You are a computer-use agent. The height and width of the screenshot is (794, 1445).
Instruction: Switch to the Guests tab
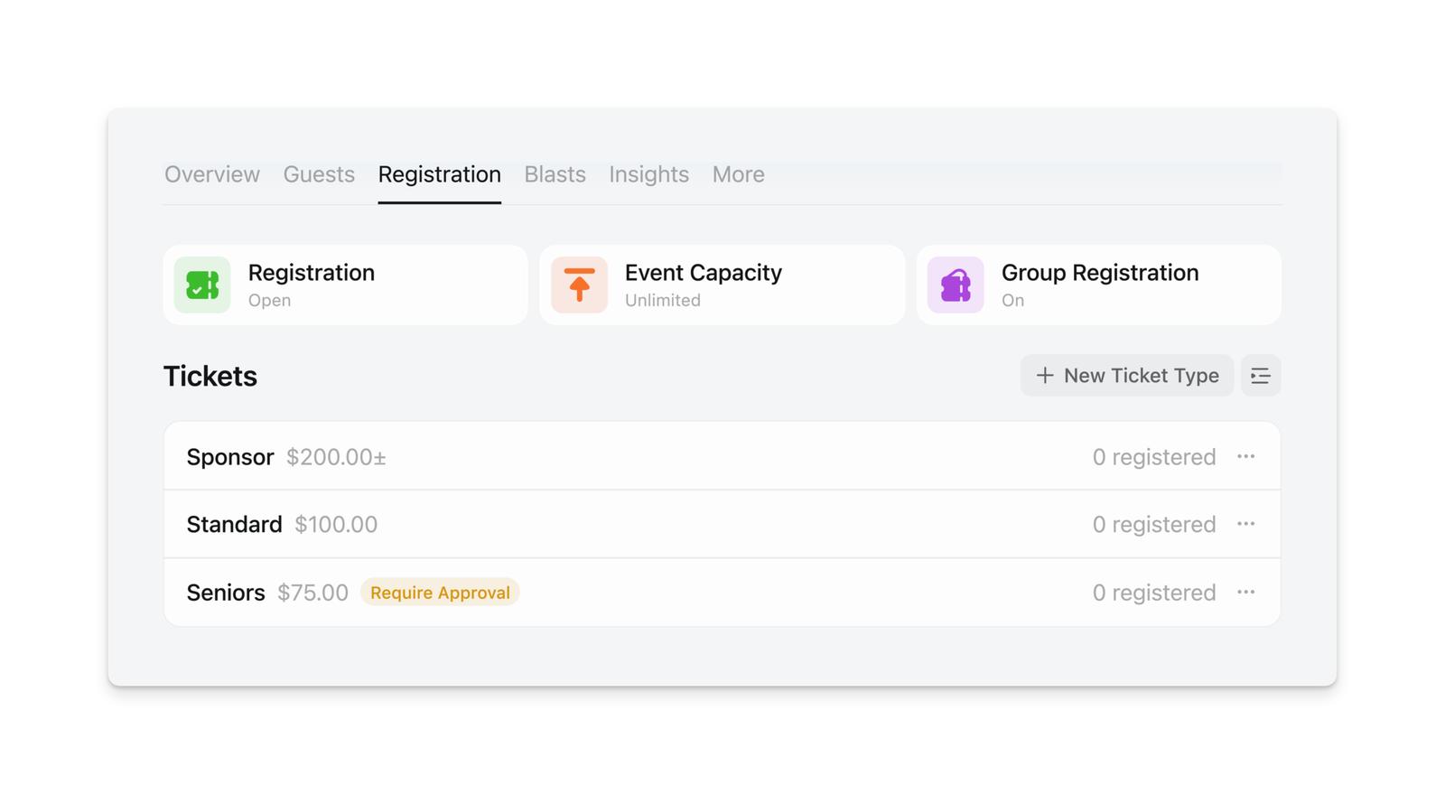[x=319, y=174]
